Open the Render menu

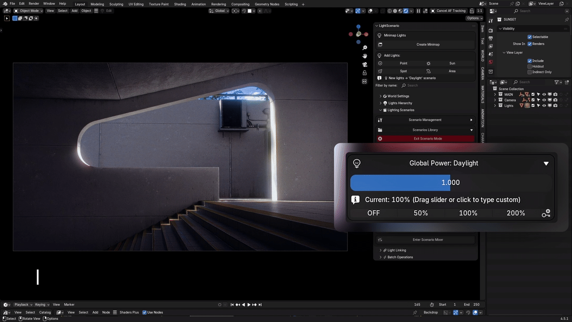click(x=34, y=4)
